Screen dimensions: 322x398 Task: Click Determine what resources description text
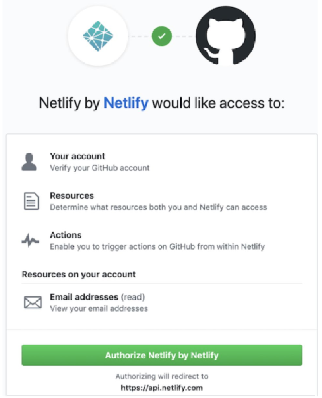[x=159, y=207]
